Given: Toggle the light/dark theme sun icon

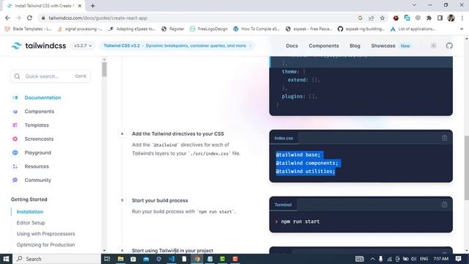Looking at the screenshot, I should pyautogui.click(x=433, y=45).
